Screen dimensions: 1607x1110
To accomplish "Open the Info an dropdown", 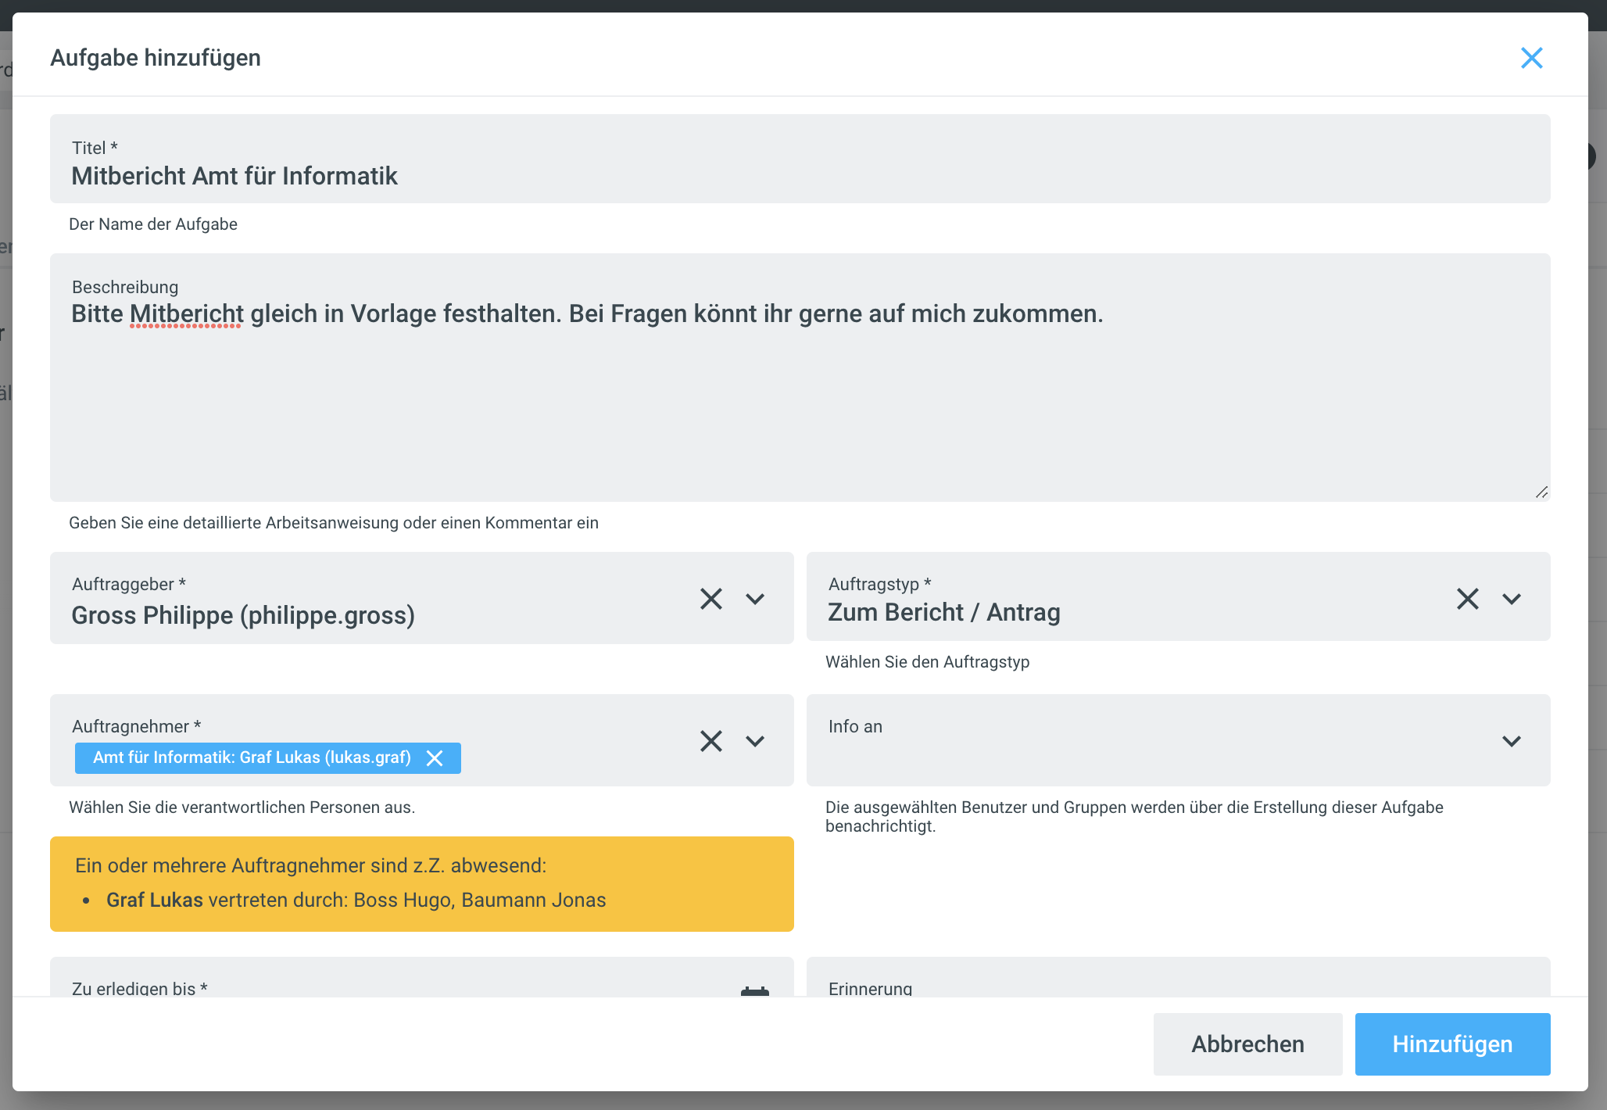I will (1511, 741).
